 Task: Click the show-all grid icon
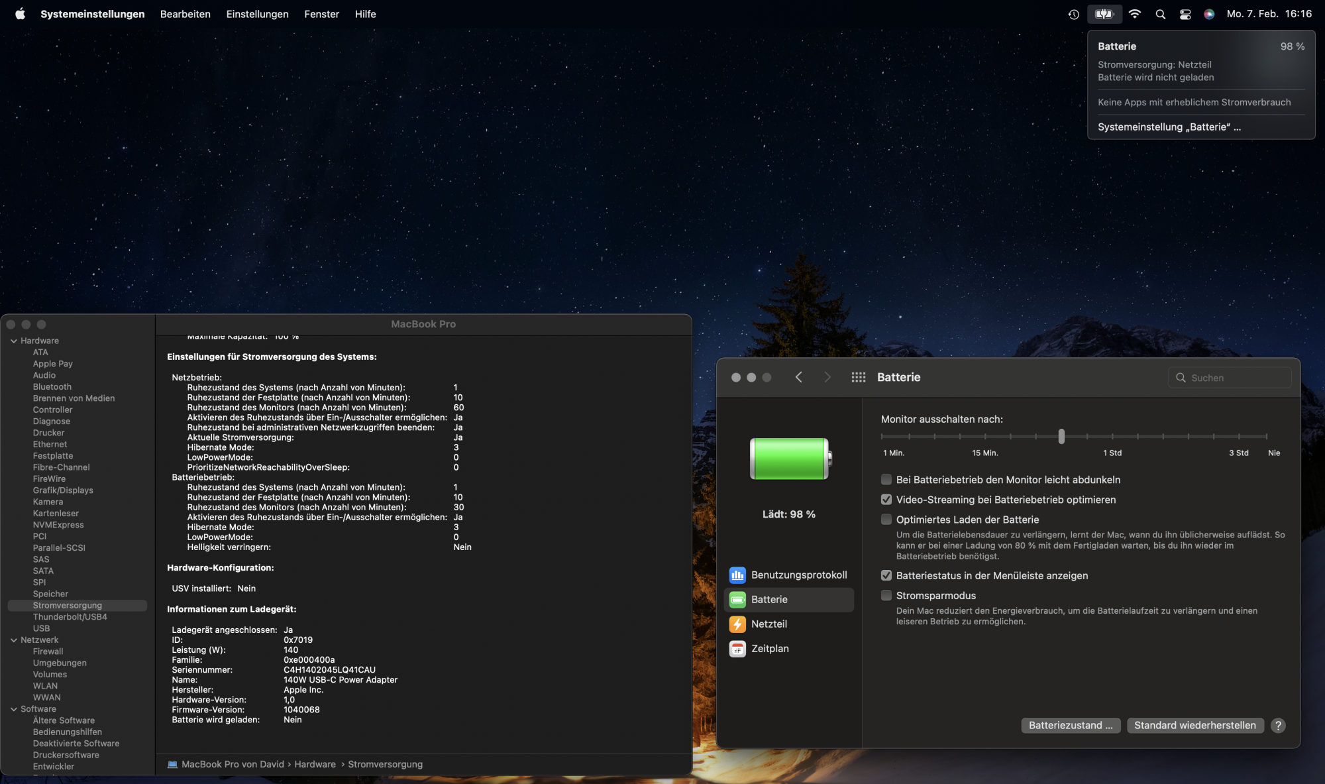click(858, 377)
